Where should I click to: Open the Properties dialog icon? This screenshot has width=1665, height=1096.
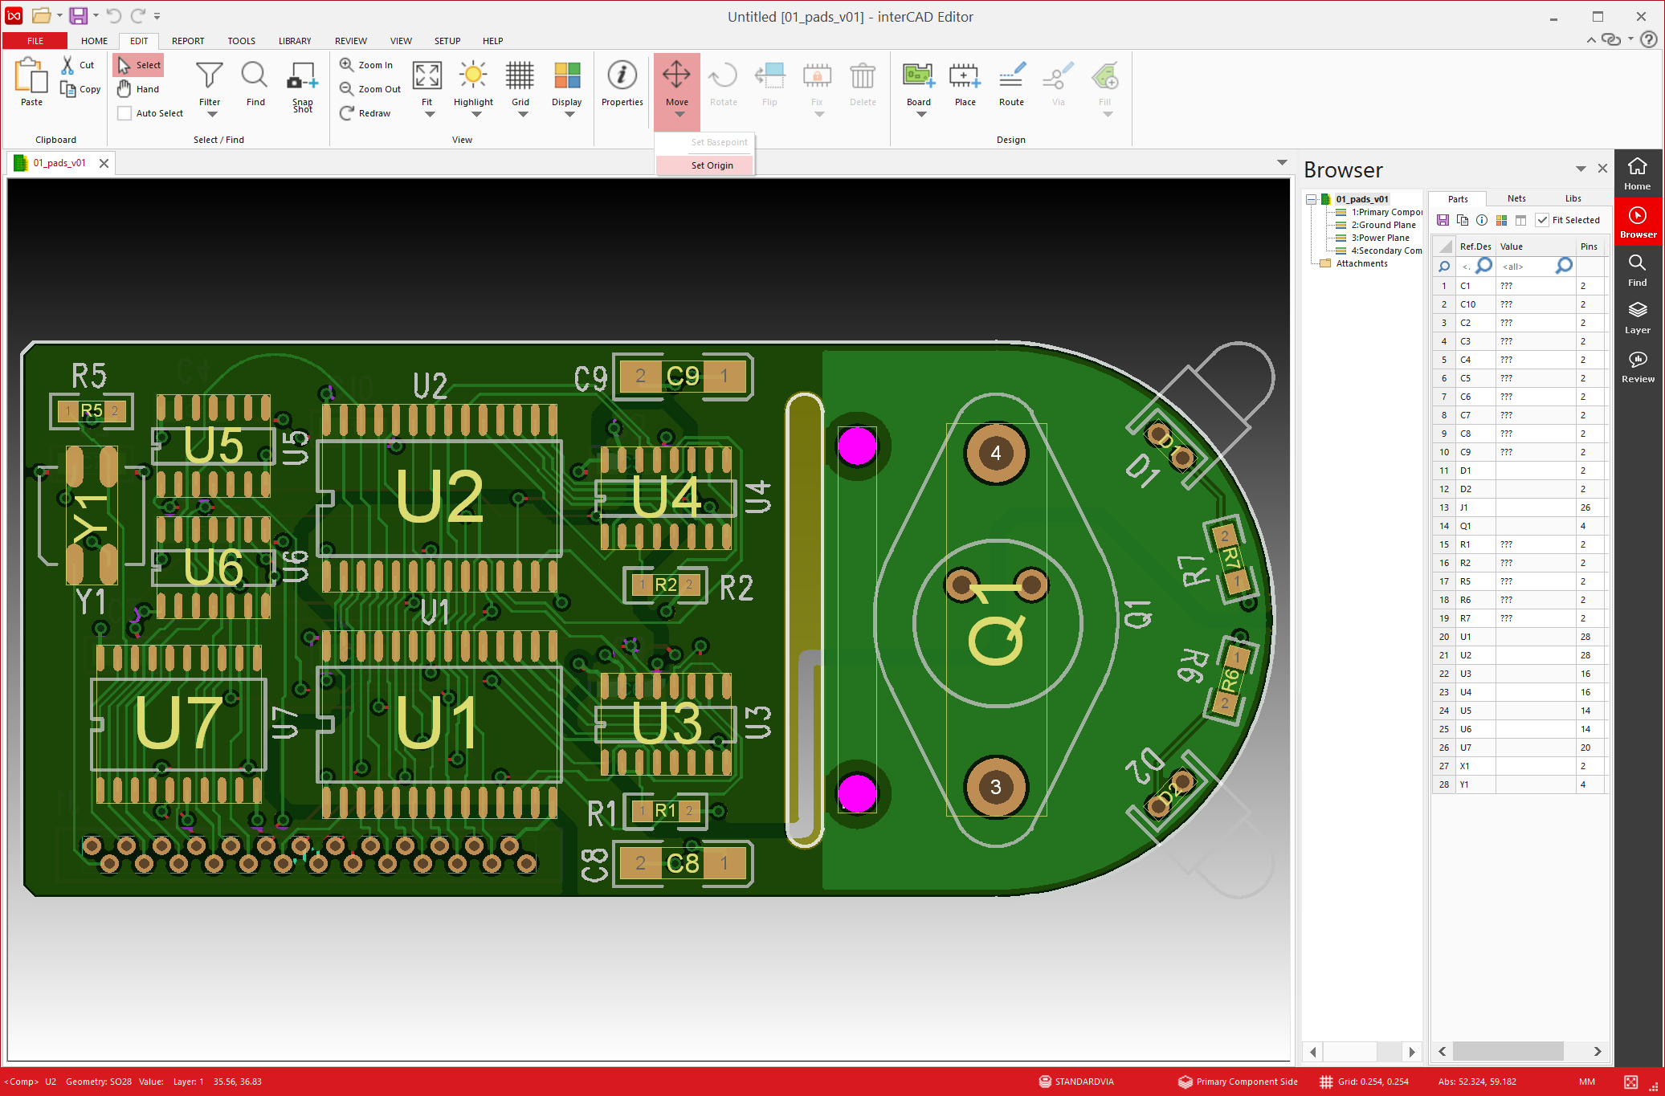[x=622, y=76]
